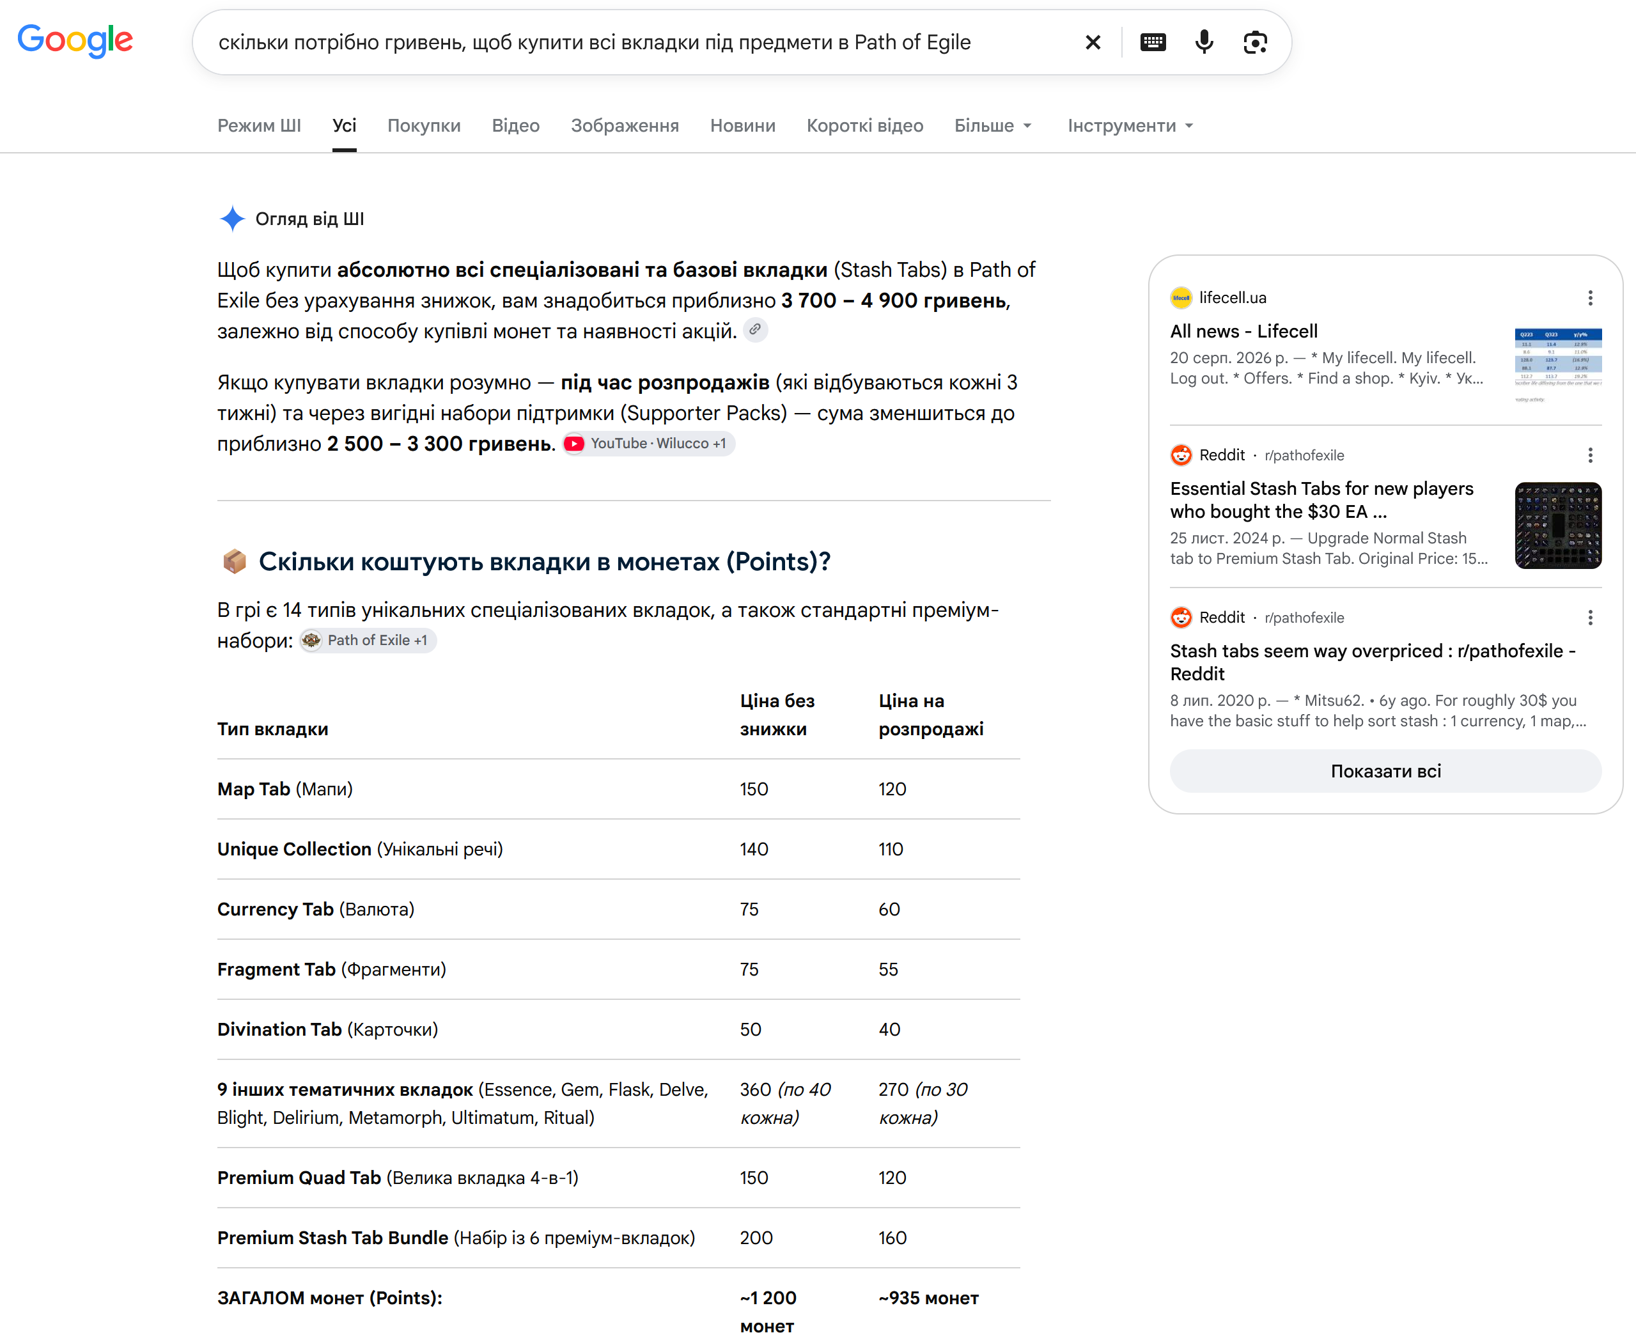Expand the Більше dropdown

click(x=993, y=126)
